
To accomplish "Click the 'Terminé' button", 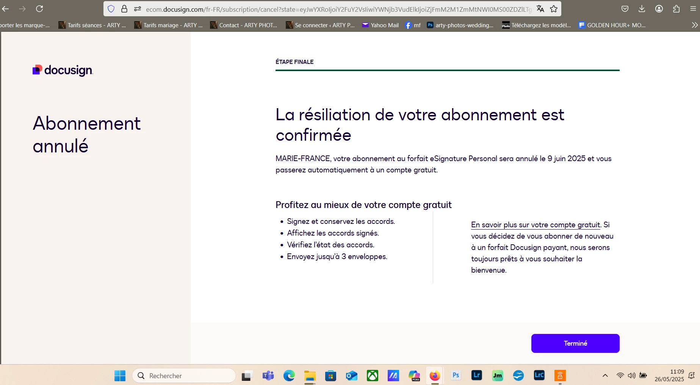I will (575, 343).
